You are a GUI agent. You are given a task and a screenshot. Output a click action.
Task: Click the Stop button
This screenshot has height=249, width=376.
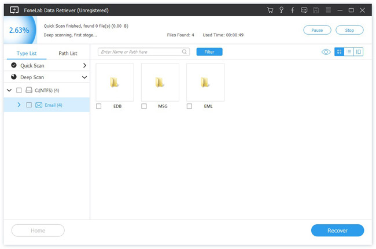click(349, 30)
